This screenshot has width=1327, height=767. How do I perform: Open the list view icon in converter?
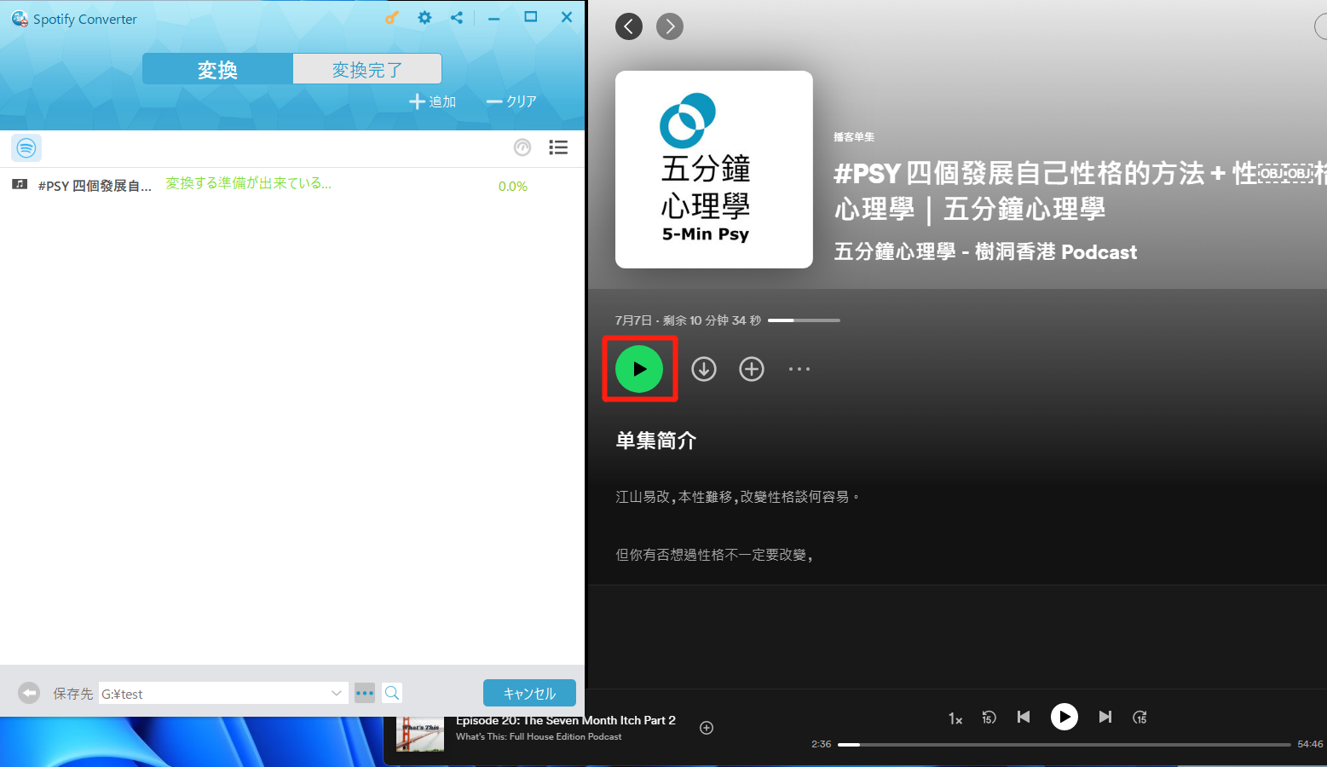point(558,147)
